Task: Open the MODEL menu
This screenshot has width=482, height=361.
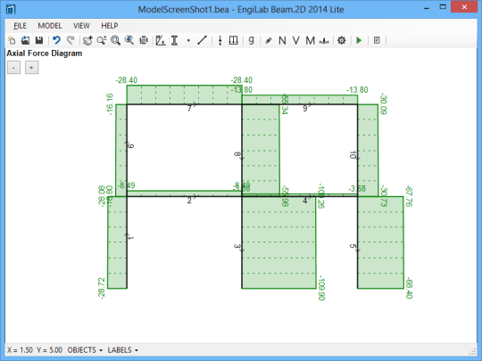Action: pos(50,26)
